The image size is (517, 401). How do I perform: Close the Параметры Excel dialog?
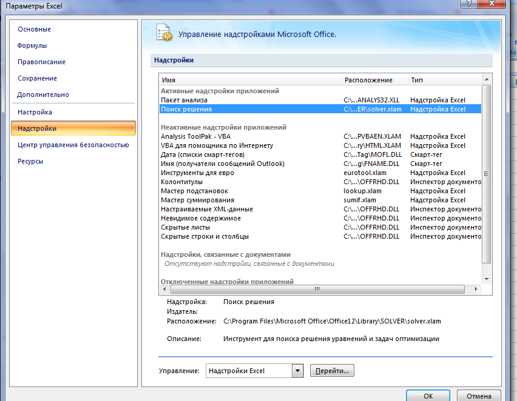[492, 4]
